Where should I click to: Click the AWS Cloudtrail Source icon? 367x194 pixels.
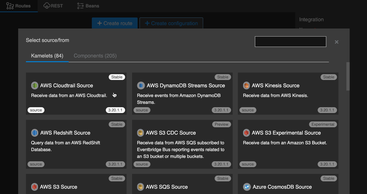(35, 86)
